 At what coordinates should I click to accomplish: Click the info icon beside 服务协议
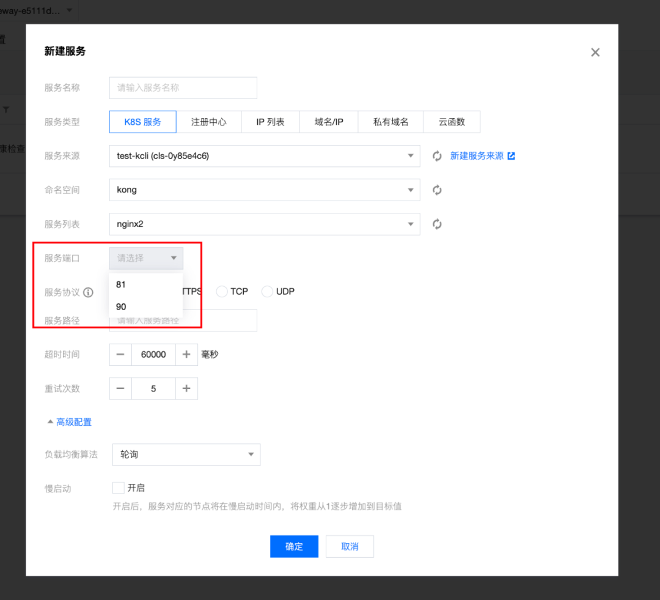[88, 292]
